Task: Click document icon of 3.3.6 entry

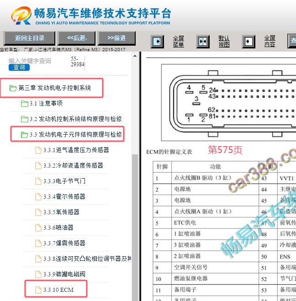Action: click(38, 228)
